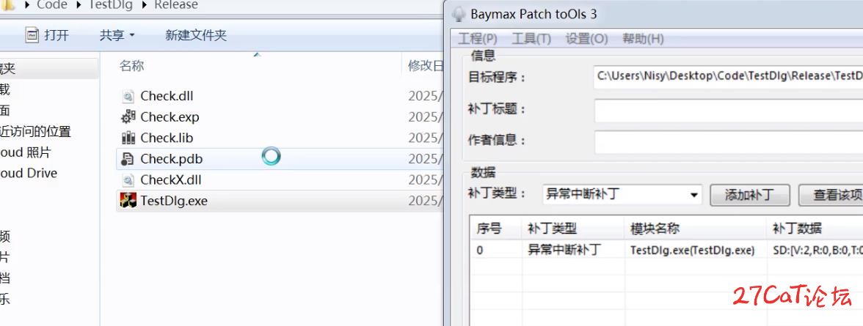Screen dimensions: 863x326
Task: Click the 作者信息 input field
Action: coord(728,141)
